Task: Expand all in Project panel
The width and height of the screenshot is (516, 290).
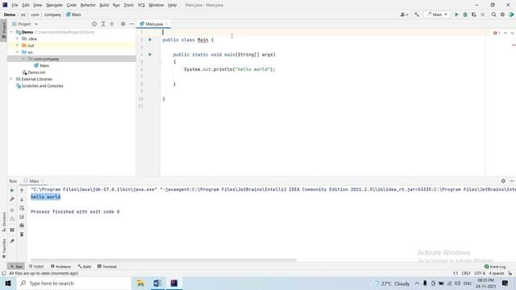Action: 103,24
